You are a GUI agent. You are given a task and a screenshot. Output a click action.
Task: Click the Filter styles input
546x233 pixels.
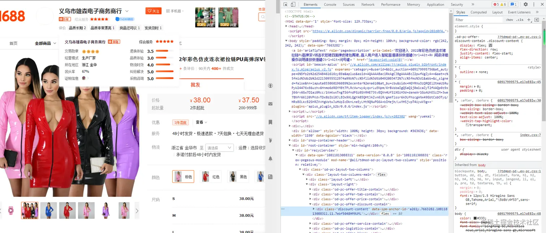pos(478,20)
